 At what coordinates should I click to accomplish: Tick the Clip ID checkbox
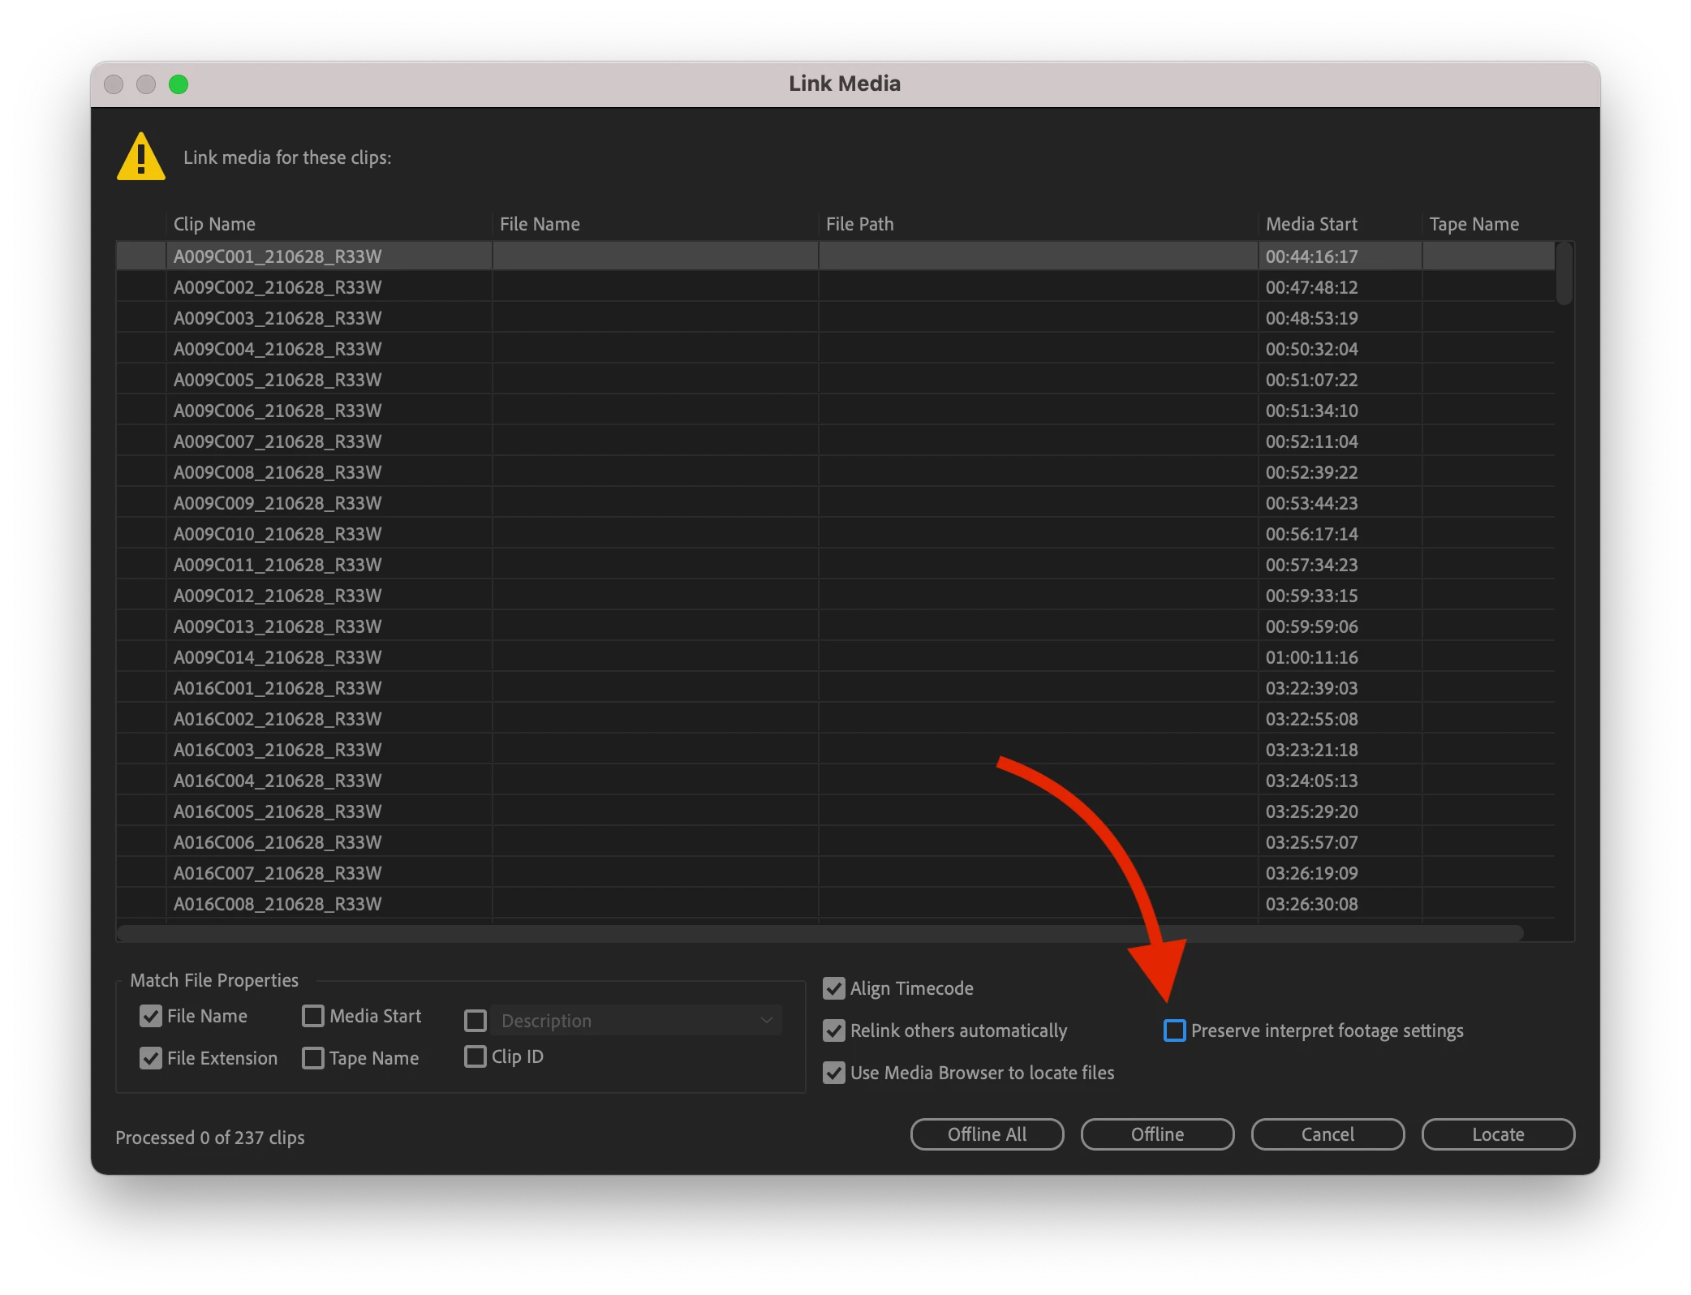(475, 1056)
